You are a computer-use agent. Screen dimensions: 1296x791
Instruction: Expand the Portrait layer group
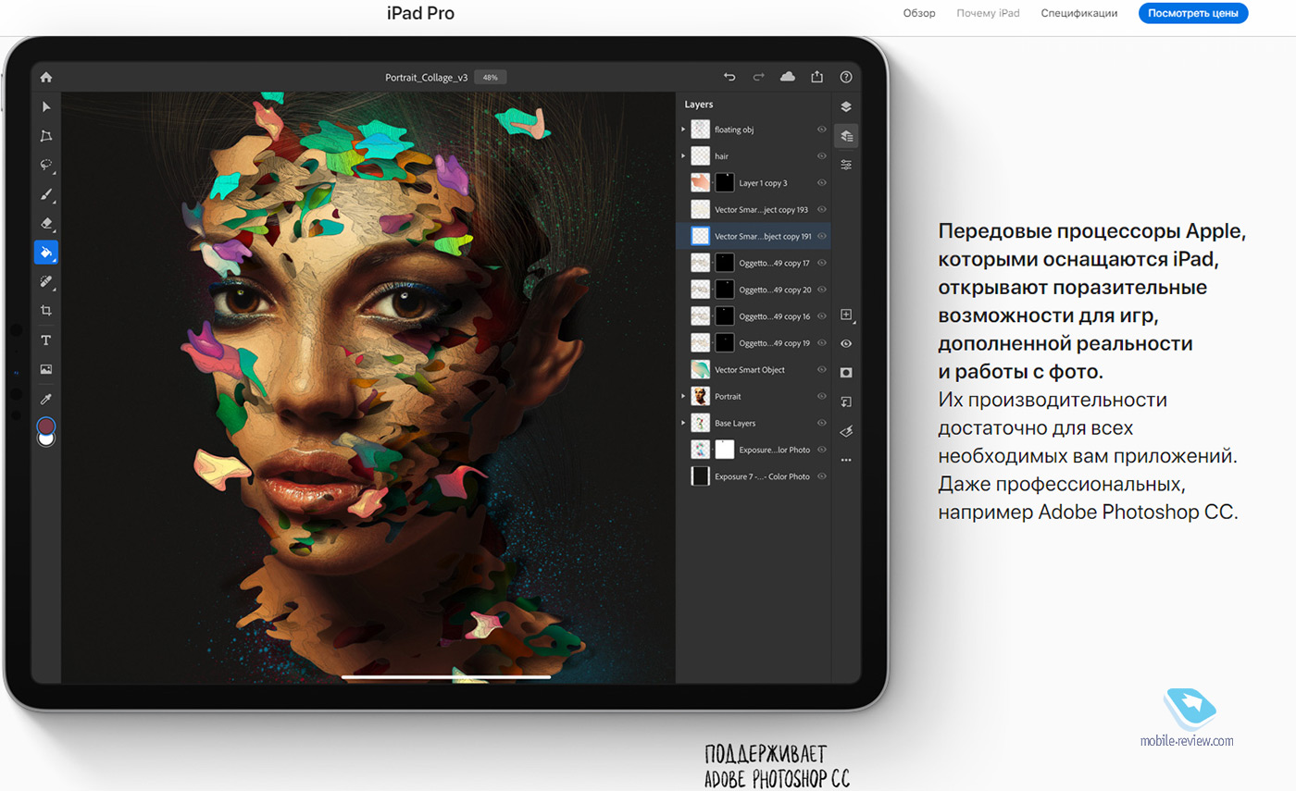coord(683,396)
